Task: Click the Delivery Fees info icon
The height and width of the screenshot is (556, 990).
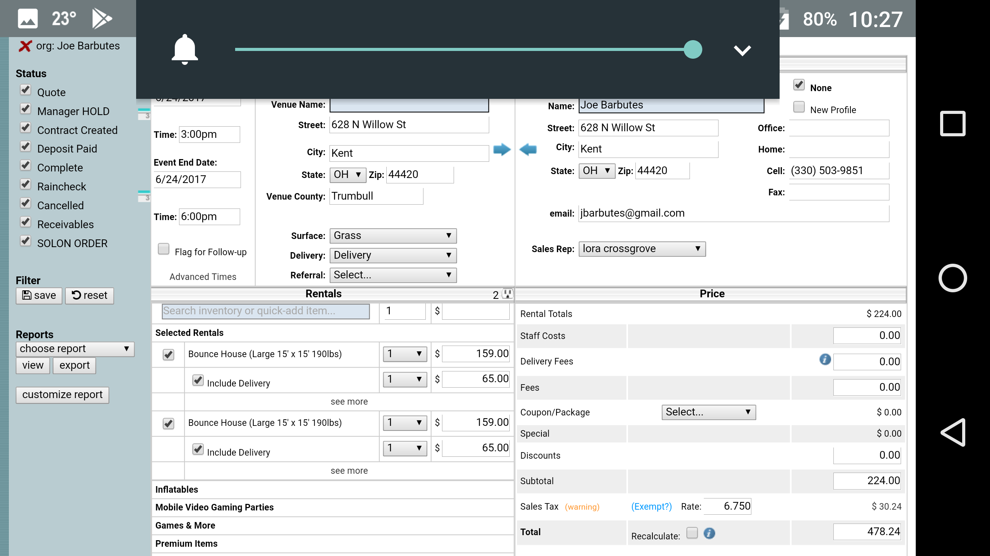Action: pos(824,359)
